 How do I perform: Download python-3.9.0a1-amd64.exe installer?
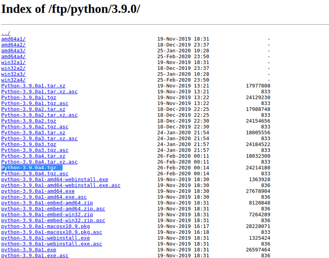tap(38, 191)
